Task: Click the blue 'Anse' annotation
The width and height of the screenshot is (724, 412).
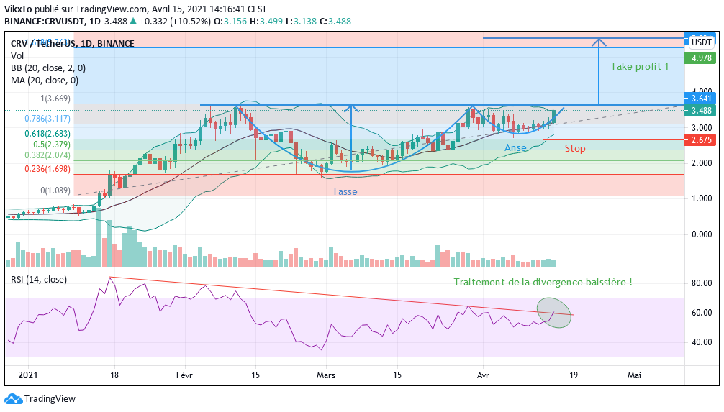Action: [x=515, y=147]
